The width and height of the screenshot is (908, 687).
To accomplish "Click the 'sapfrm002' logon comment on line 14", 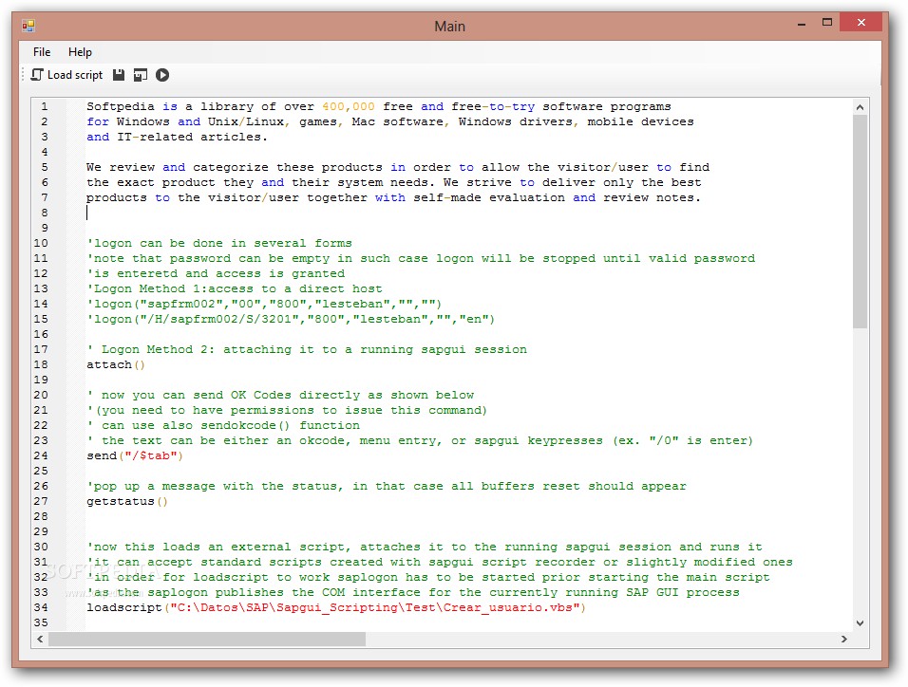I will (264, 304).
